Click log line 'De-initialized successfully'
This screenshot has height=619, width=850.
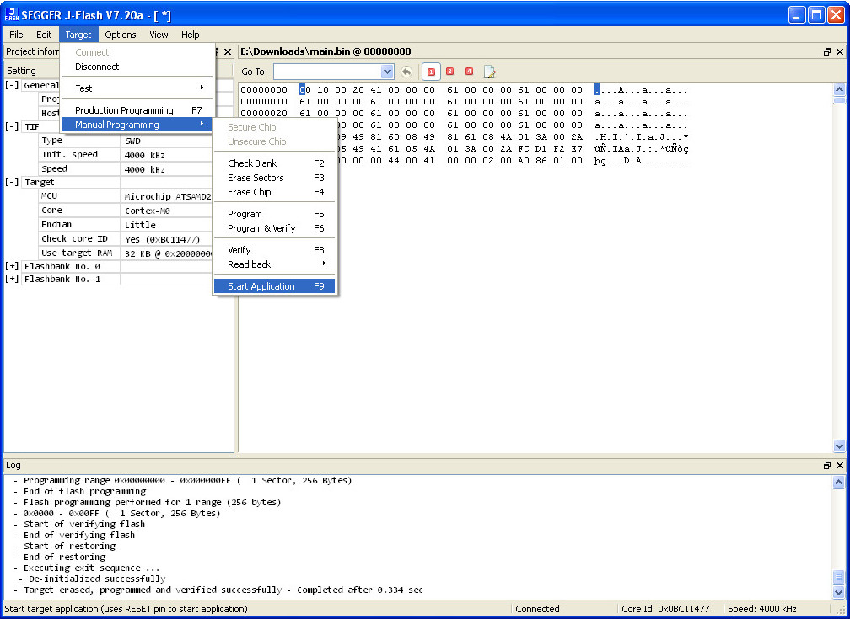(x=92, y=579)
